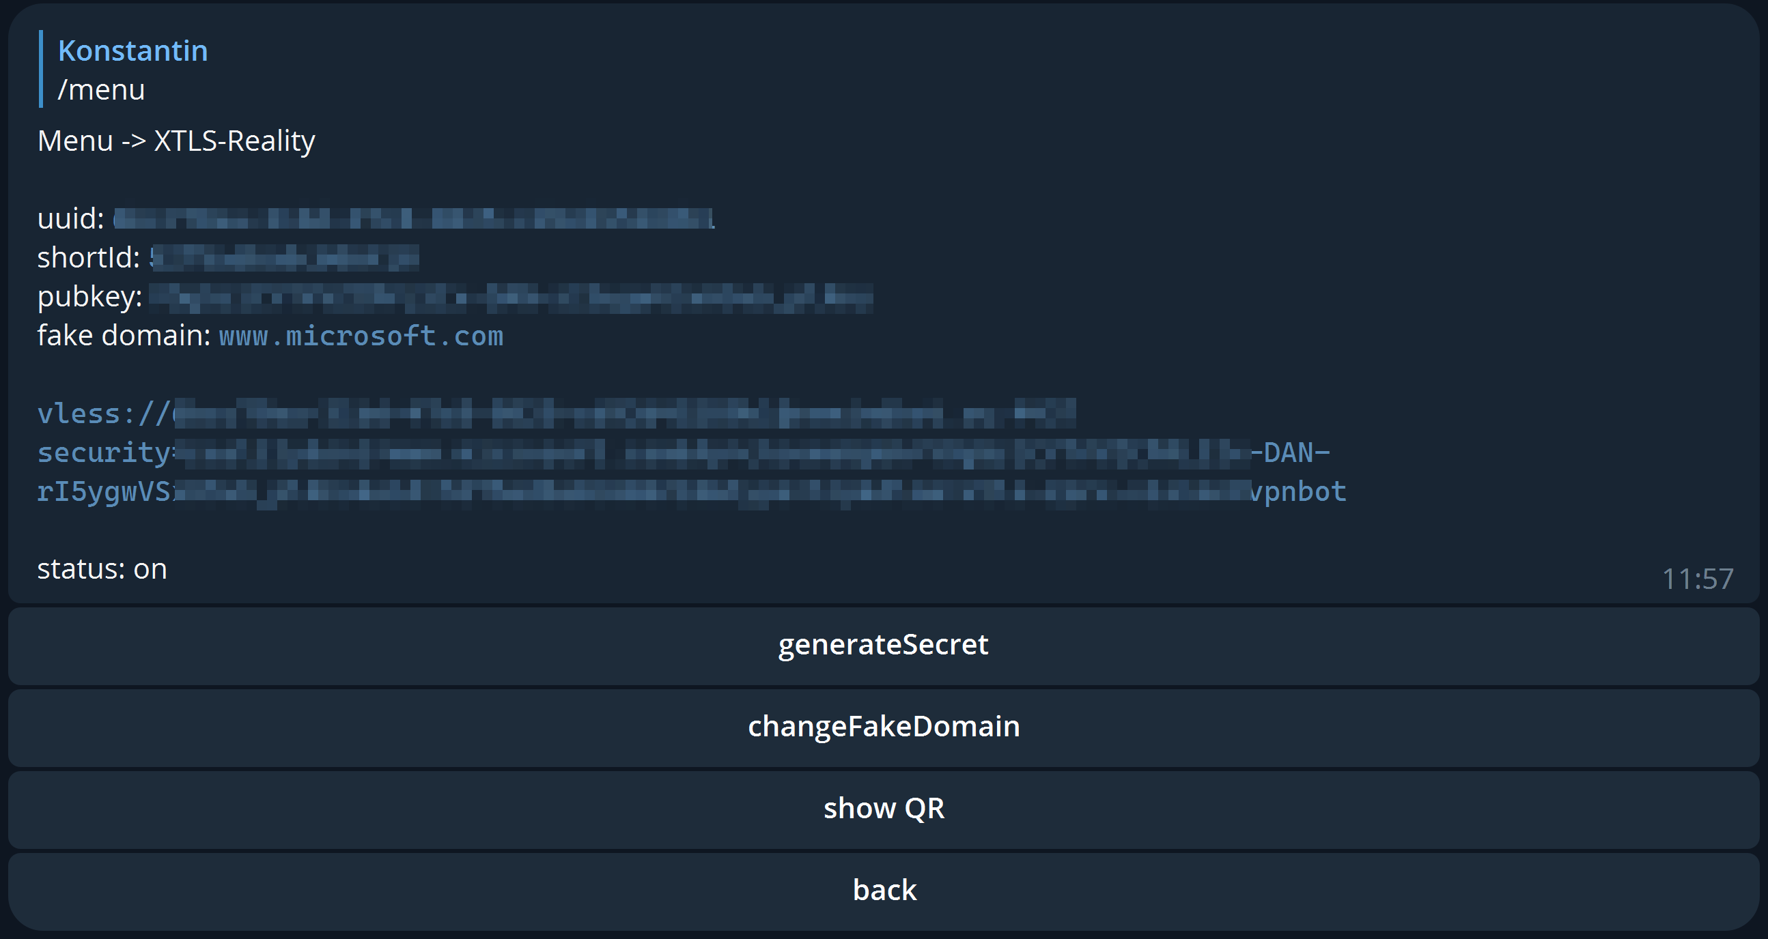Image resolution: width=1768 pixels, height=939 pixels.
Task: Click the vless:// connection string
Action: click(481, 413)
